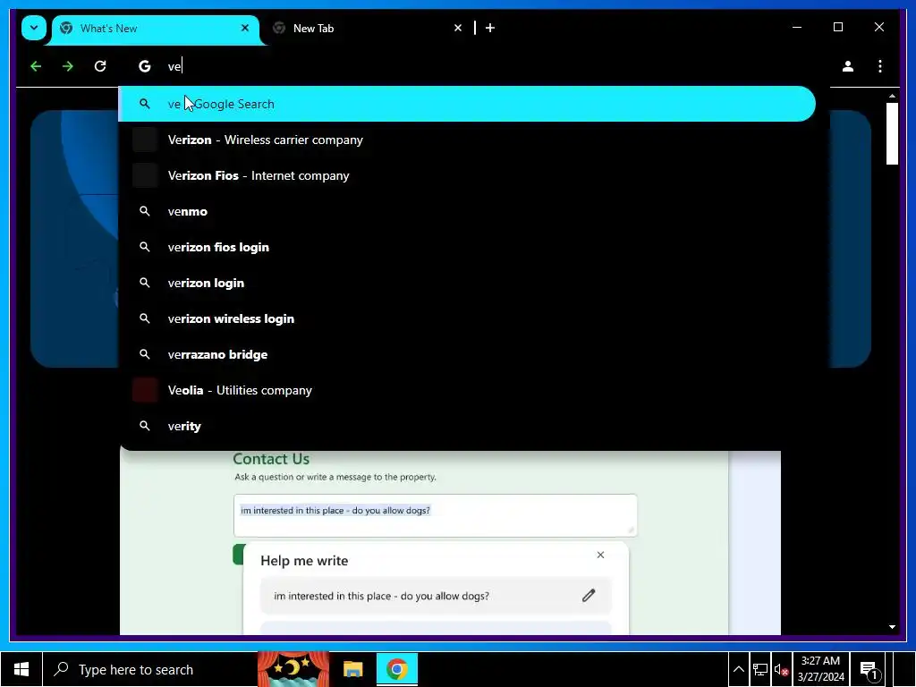Click the Veolia suggestion thumbnail icon
Image resolution: width=916 pixels, height=687 pixels.
click(145, 390)
